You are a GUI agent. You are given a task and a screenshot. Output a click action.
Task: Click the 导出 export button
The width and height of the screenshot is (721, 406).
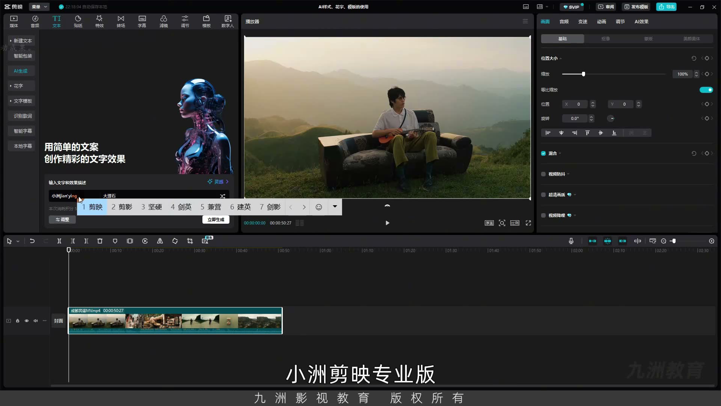pos(667,7)
